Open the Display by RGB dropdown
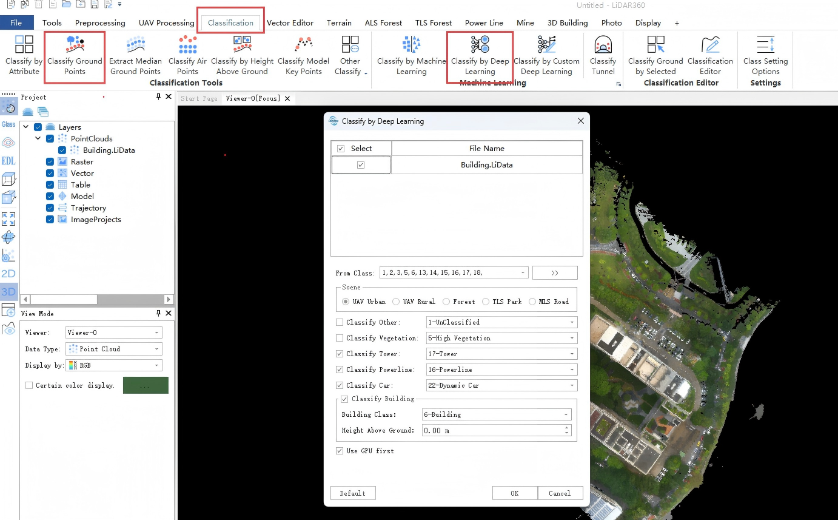Viewport: 838px width, 520px height. click(x=114, y=365)
